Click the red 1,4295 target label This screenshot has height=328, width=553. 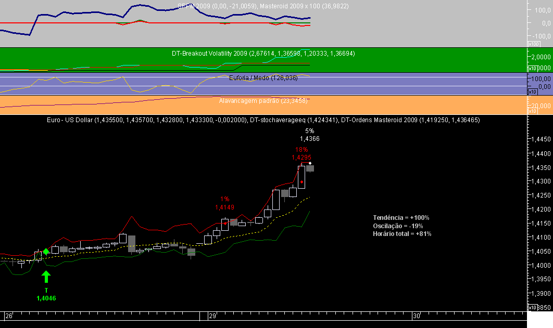click(x=301, y=158)
